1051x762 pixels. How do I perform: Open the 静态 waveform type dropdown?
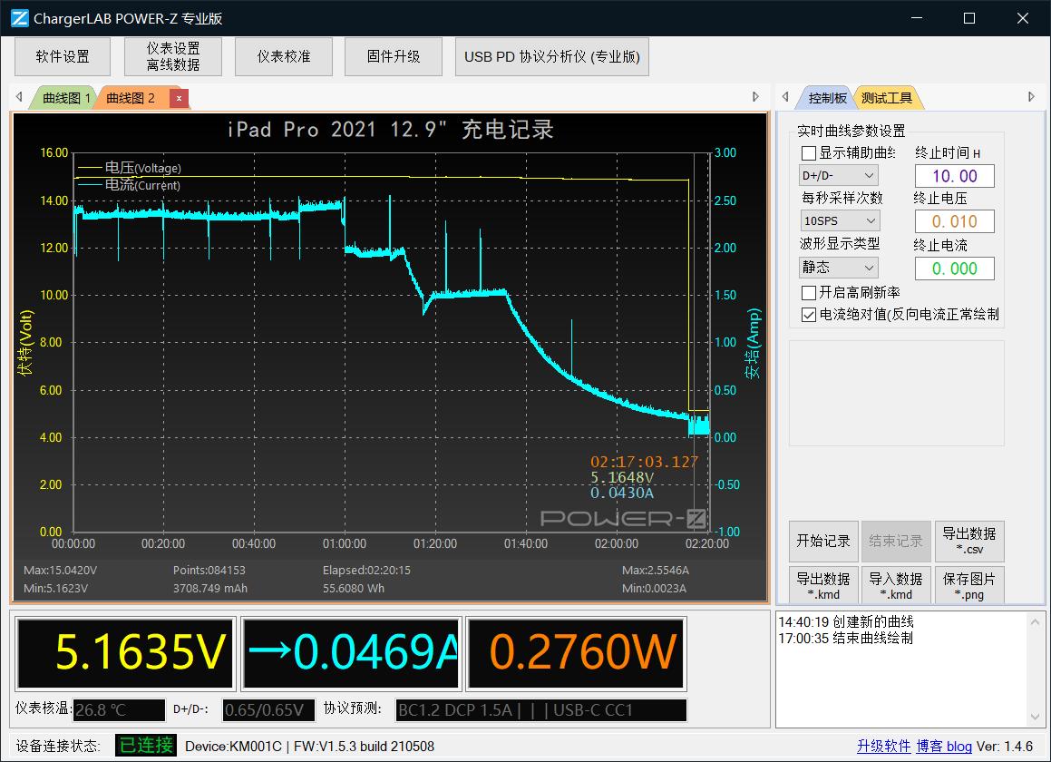[838, 268]
